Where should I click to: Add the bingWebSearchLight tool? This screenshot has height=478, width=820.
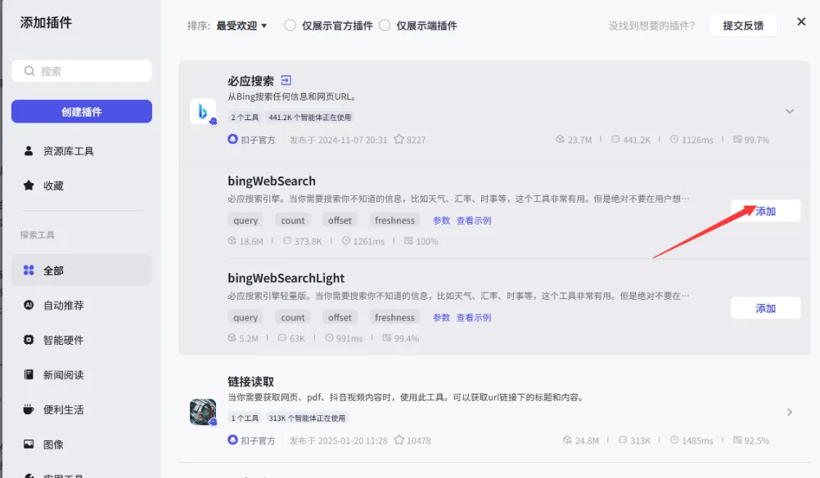pyautogui.click(x=766, y=308)
